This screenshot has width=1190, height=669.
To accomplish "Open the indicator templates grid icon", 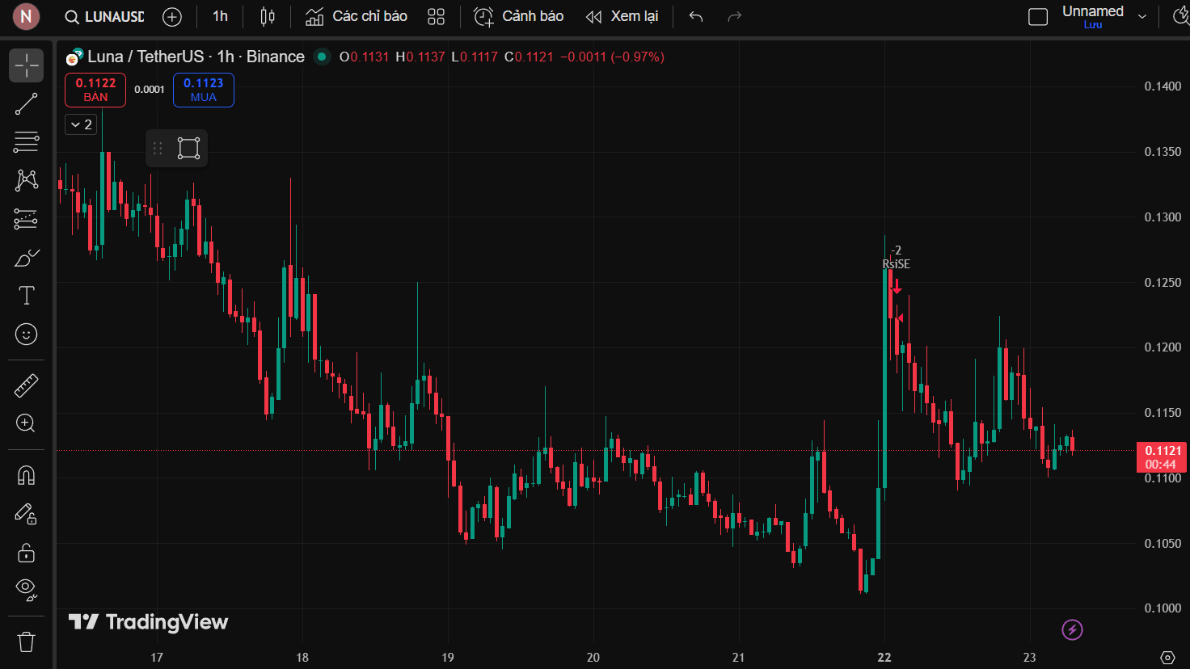I will click(x=437, y=16).
